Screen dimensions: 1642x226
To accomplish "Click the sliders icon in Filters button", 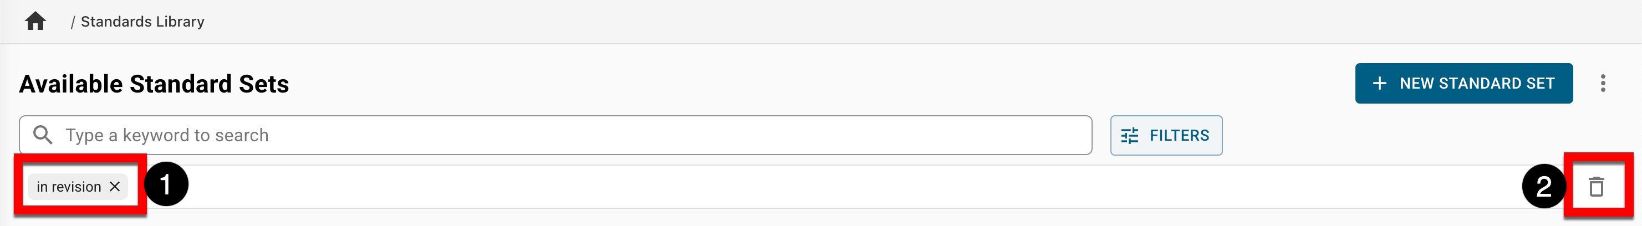I will pyautogui.click(x=1130, y=136).
